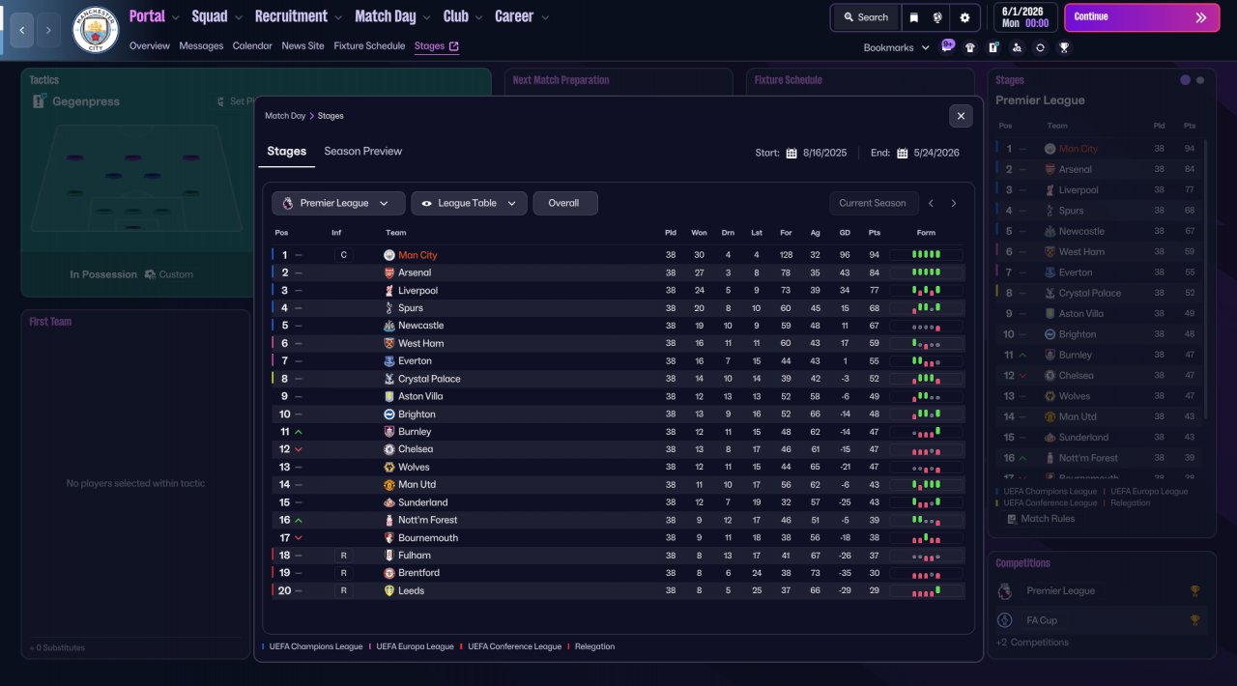Select the second page dot in Stages panel

(x=1200, y=80)
